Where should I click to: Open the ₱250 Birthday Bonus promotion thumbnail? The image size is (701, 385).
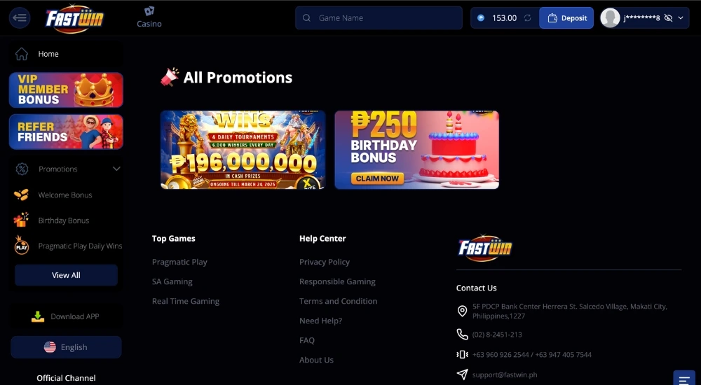416,150
